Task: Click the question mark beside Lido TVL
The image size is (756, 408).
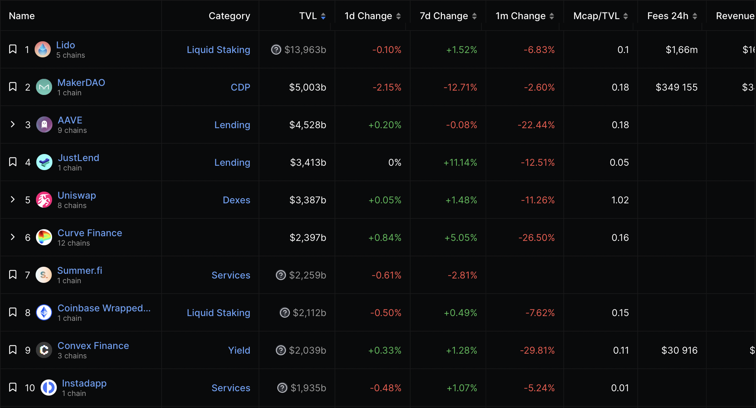Action: (x=276, y=50)
